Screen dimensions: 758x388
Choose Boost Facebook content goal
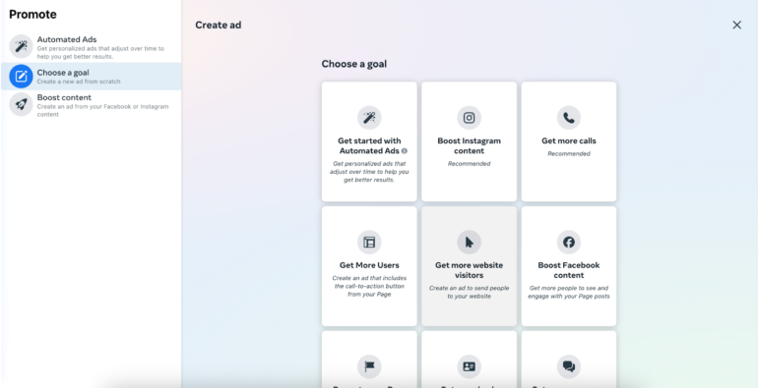569,266
